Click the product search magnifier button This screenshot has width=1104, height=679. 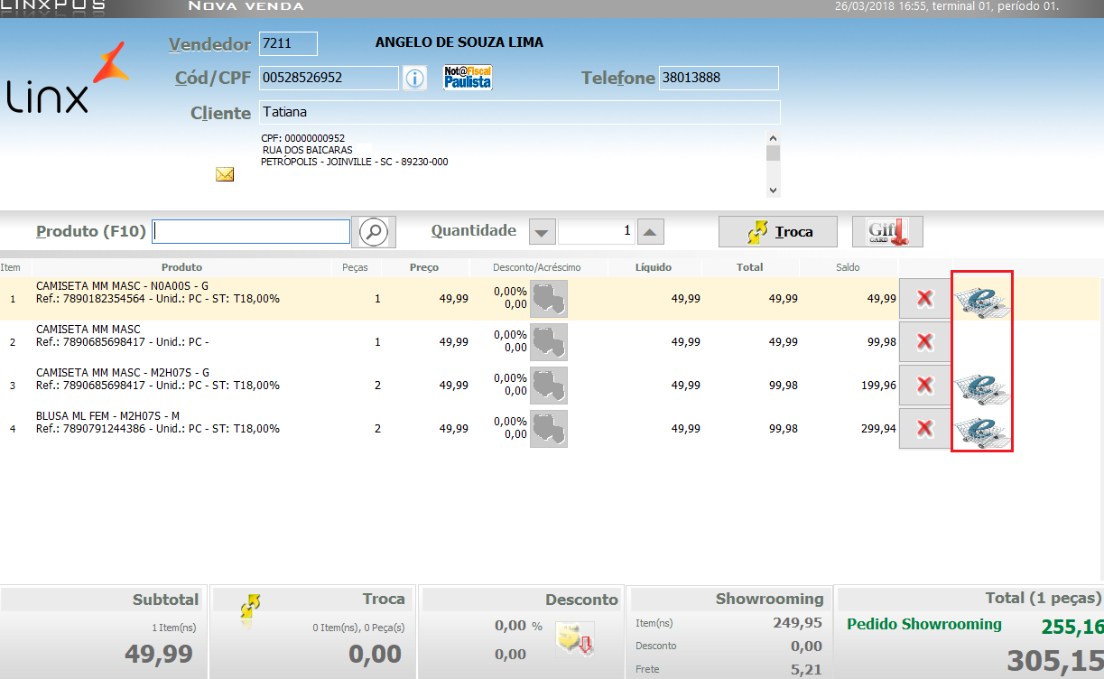pyautogui.click(x=373, y=232)
